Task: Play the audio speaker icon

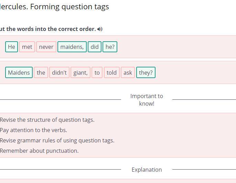Action: 100,29
